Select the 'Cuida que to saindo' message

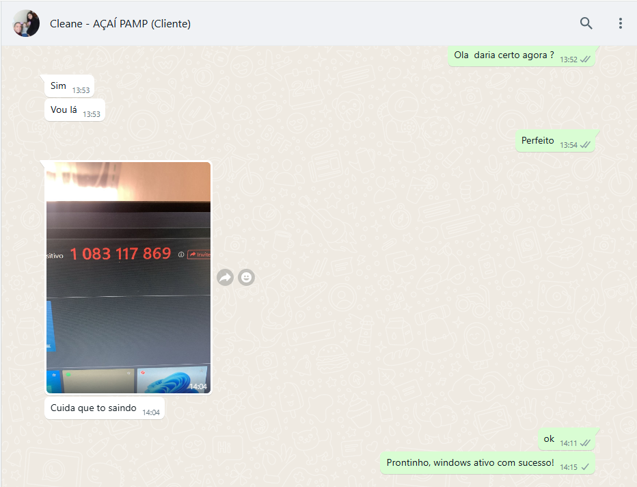[105, 408]
